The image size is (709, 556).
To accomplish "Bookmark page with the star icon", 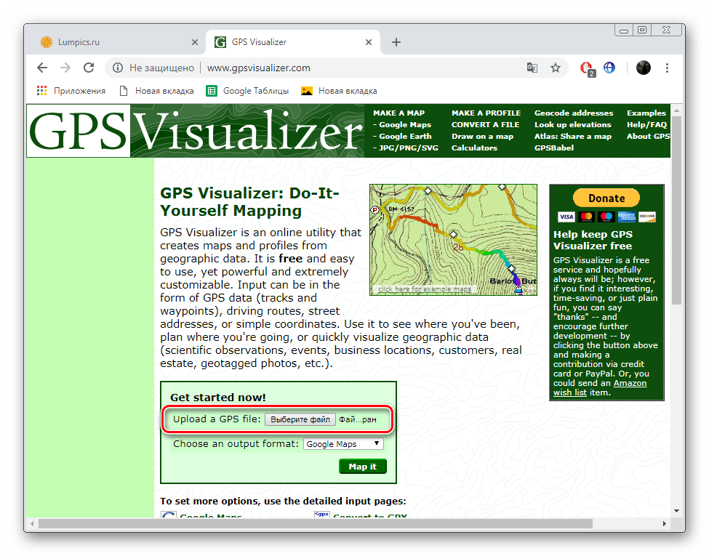I will [x=556, y=68].
